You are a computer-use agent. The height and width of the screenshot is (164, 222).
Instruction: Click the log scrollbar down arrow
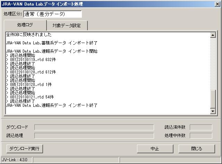(x=213, y=111)
